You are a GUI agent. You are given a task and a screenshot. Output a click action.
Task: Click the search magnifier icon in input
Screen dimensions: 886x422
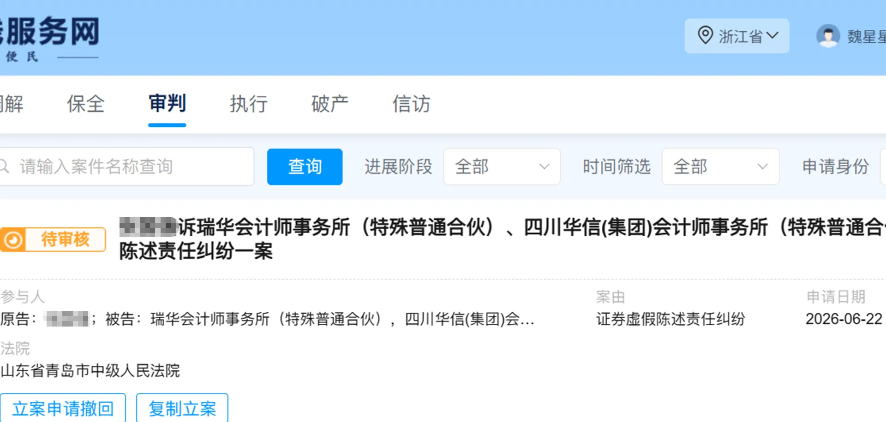point(5,166)
